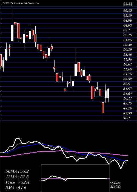The height and width of the screenshot is (192, 137).
Task: Click the 47.33 price label
Action: (128, 113)
